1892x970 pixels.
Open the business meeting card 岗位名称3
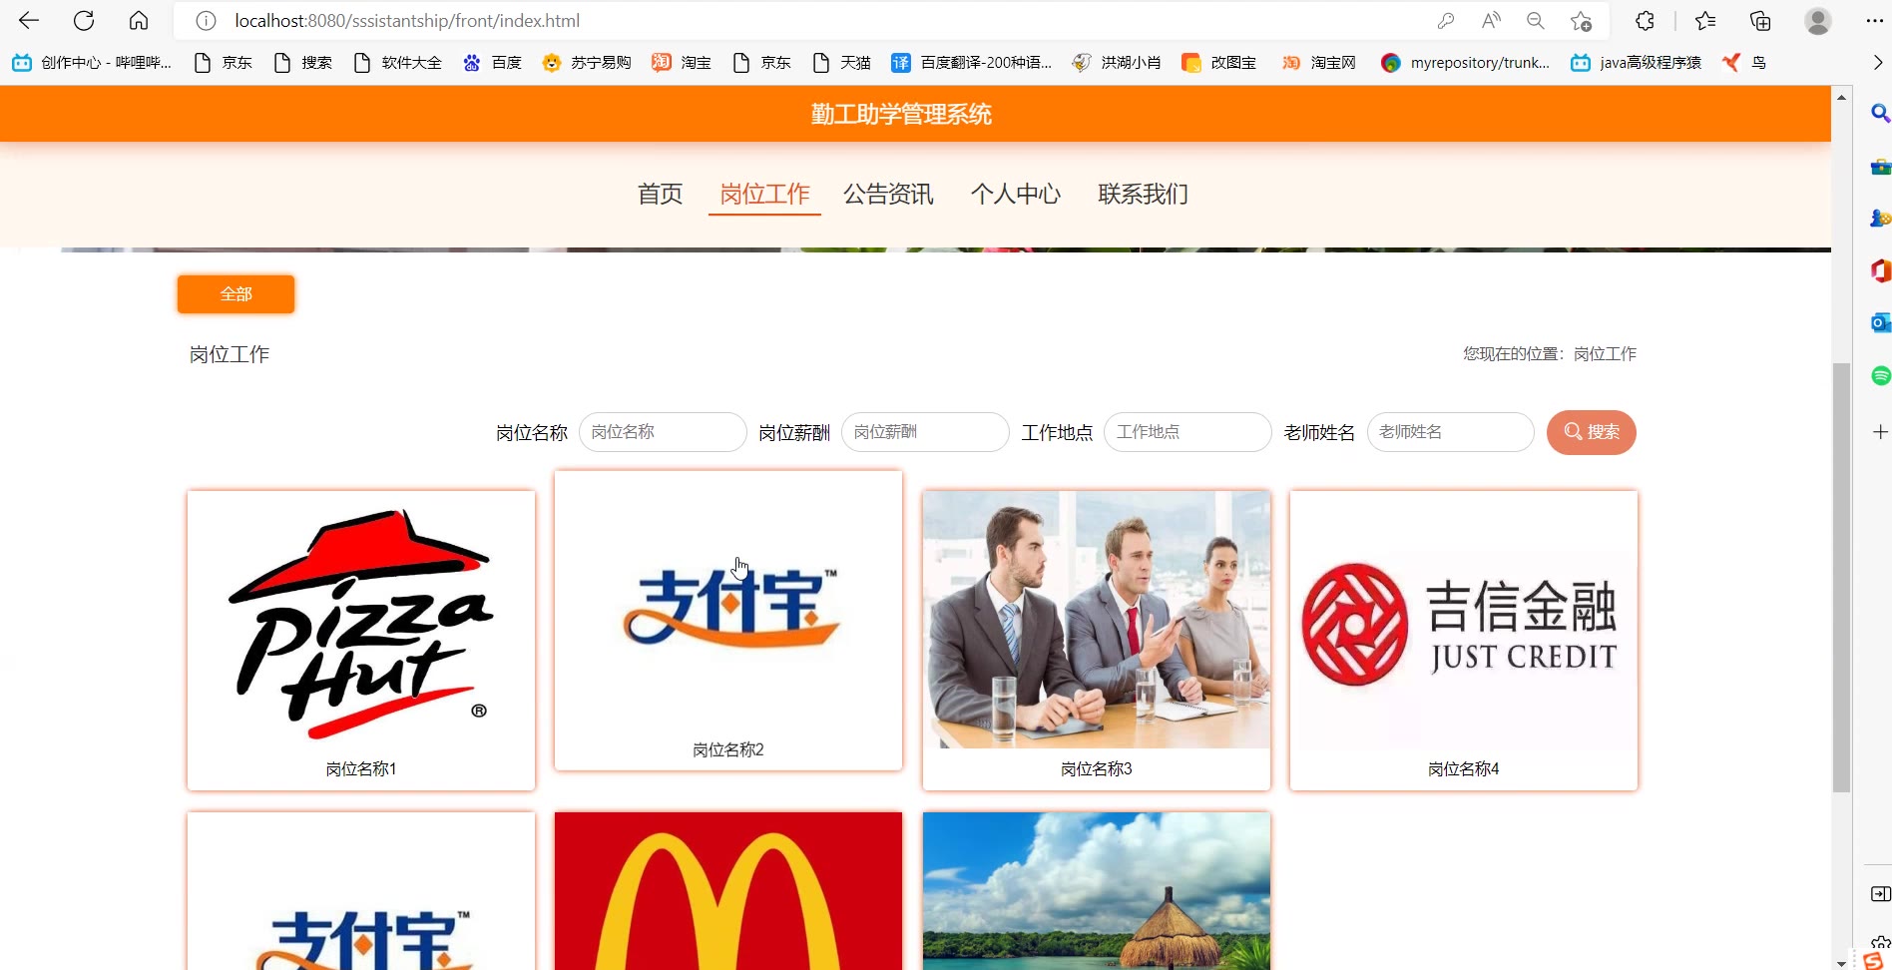1097,640
